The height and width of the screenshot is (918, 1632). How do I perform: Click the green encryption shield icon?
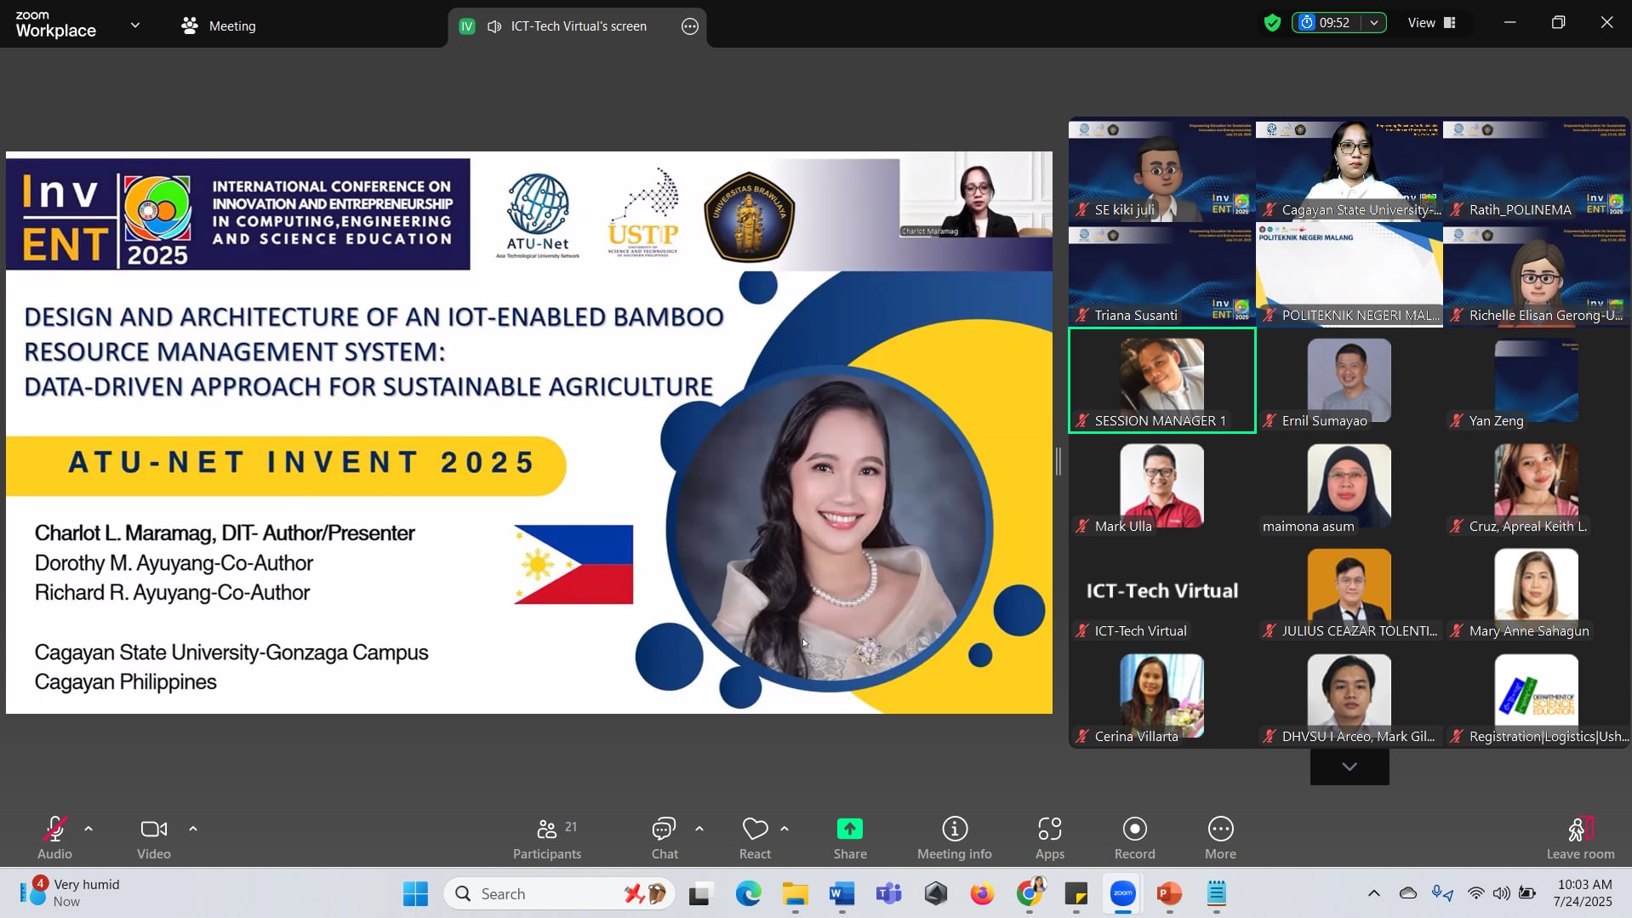click(1272, 23)
